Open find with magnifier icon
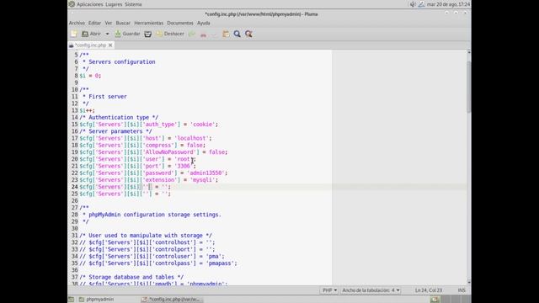This screenshot has width=539, height=303. pos(237,34)
